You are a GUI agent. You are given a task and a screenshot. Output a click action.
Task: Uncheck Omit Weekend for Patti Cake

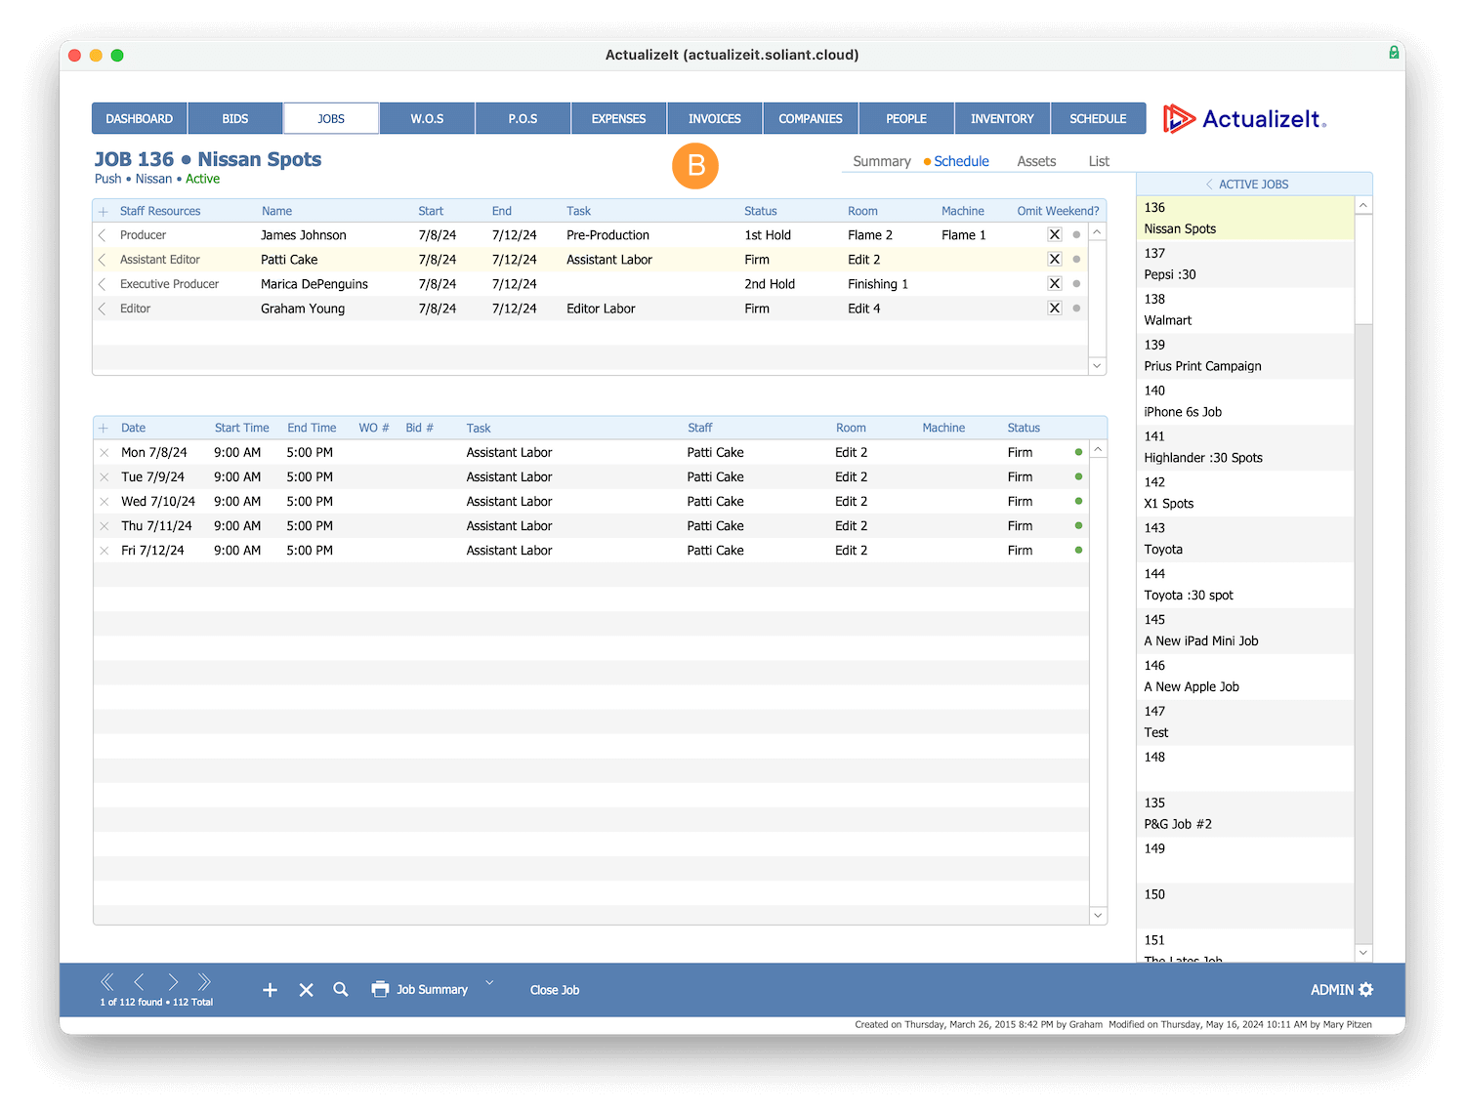(1055, 259)
